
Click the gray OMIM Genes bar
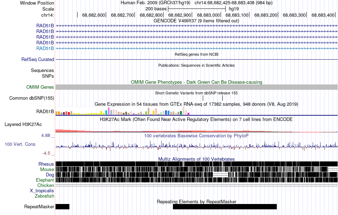point(197,87)
